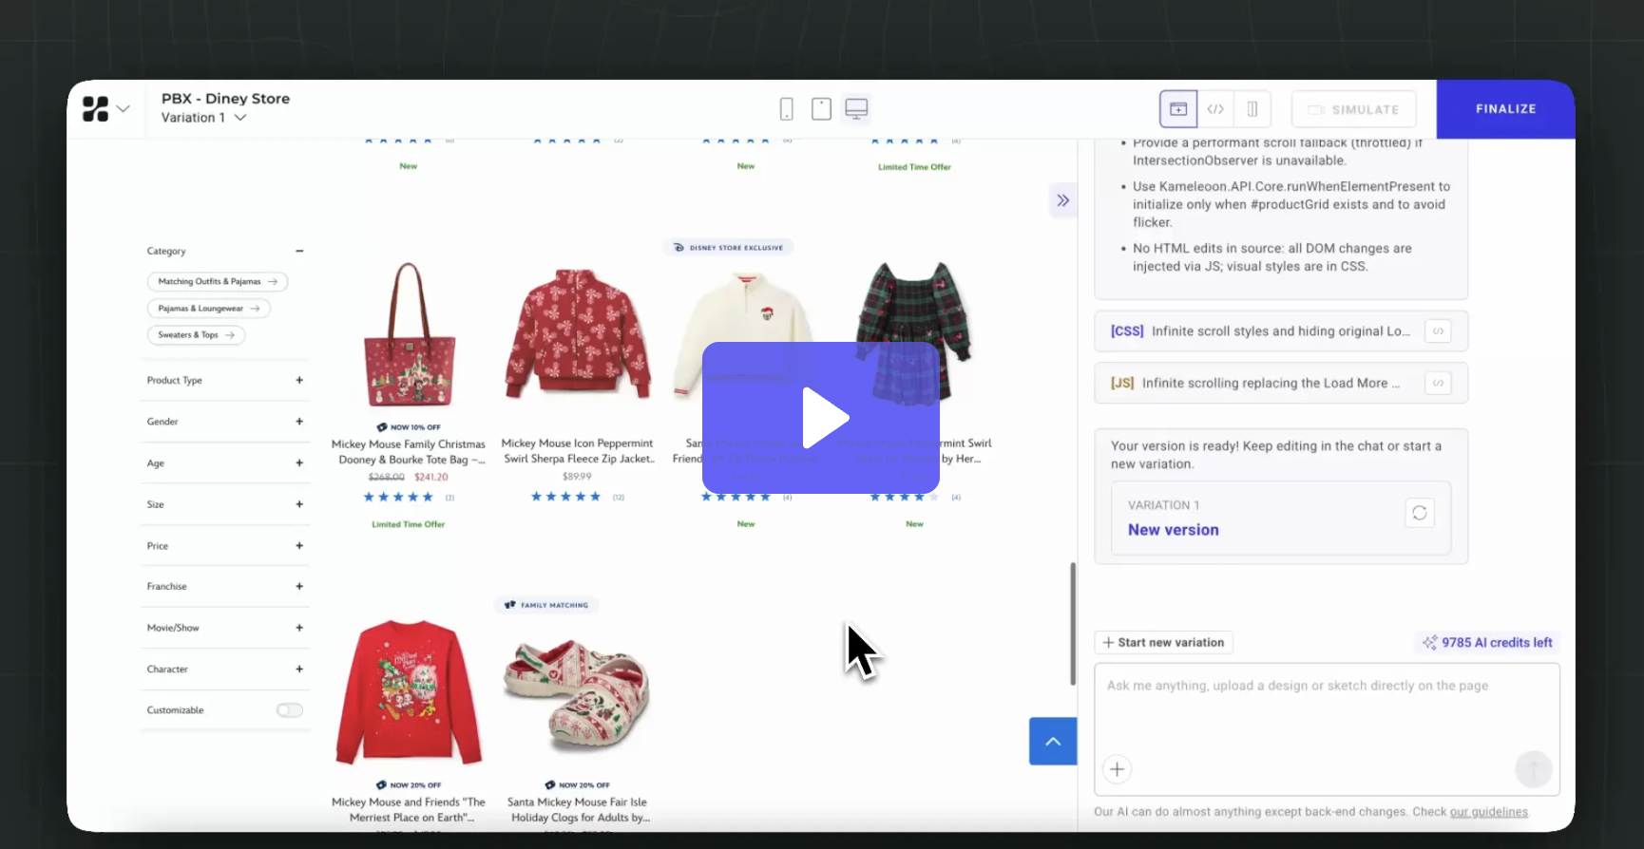
Task: Click the back-to-top arrow button
Action: [1053, 742]
